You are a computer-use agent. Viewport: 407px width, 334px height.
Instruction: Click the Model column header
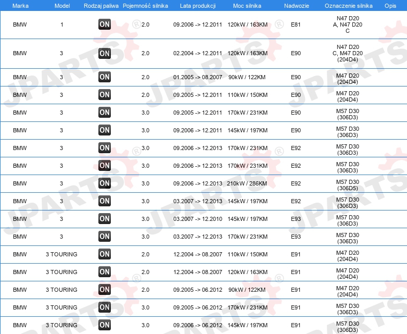[x=62, y=6]
